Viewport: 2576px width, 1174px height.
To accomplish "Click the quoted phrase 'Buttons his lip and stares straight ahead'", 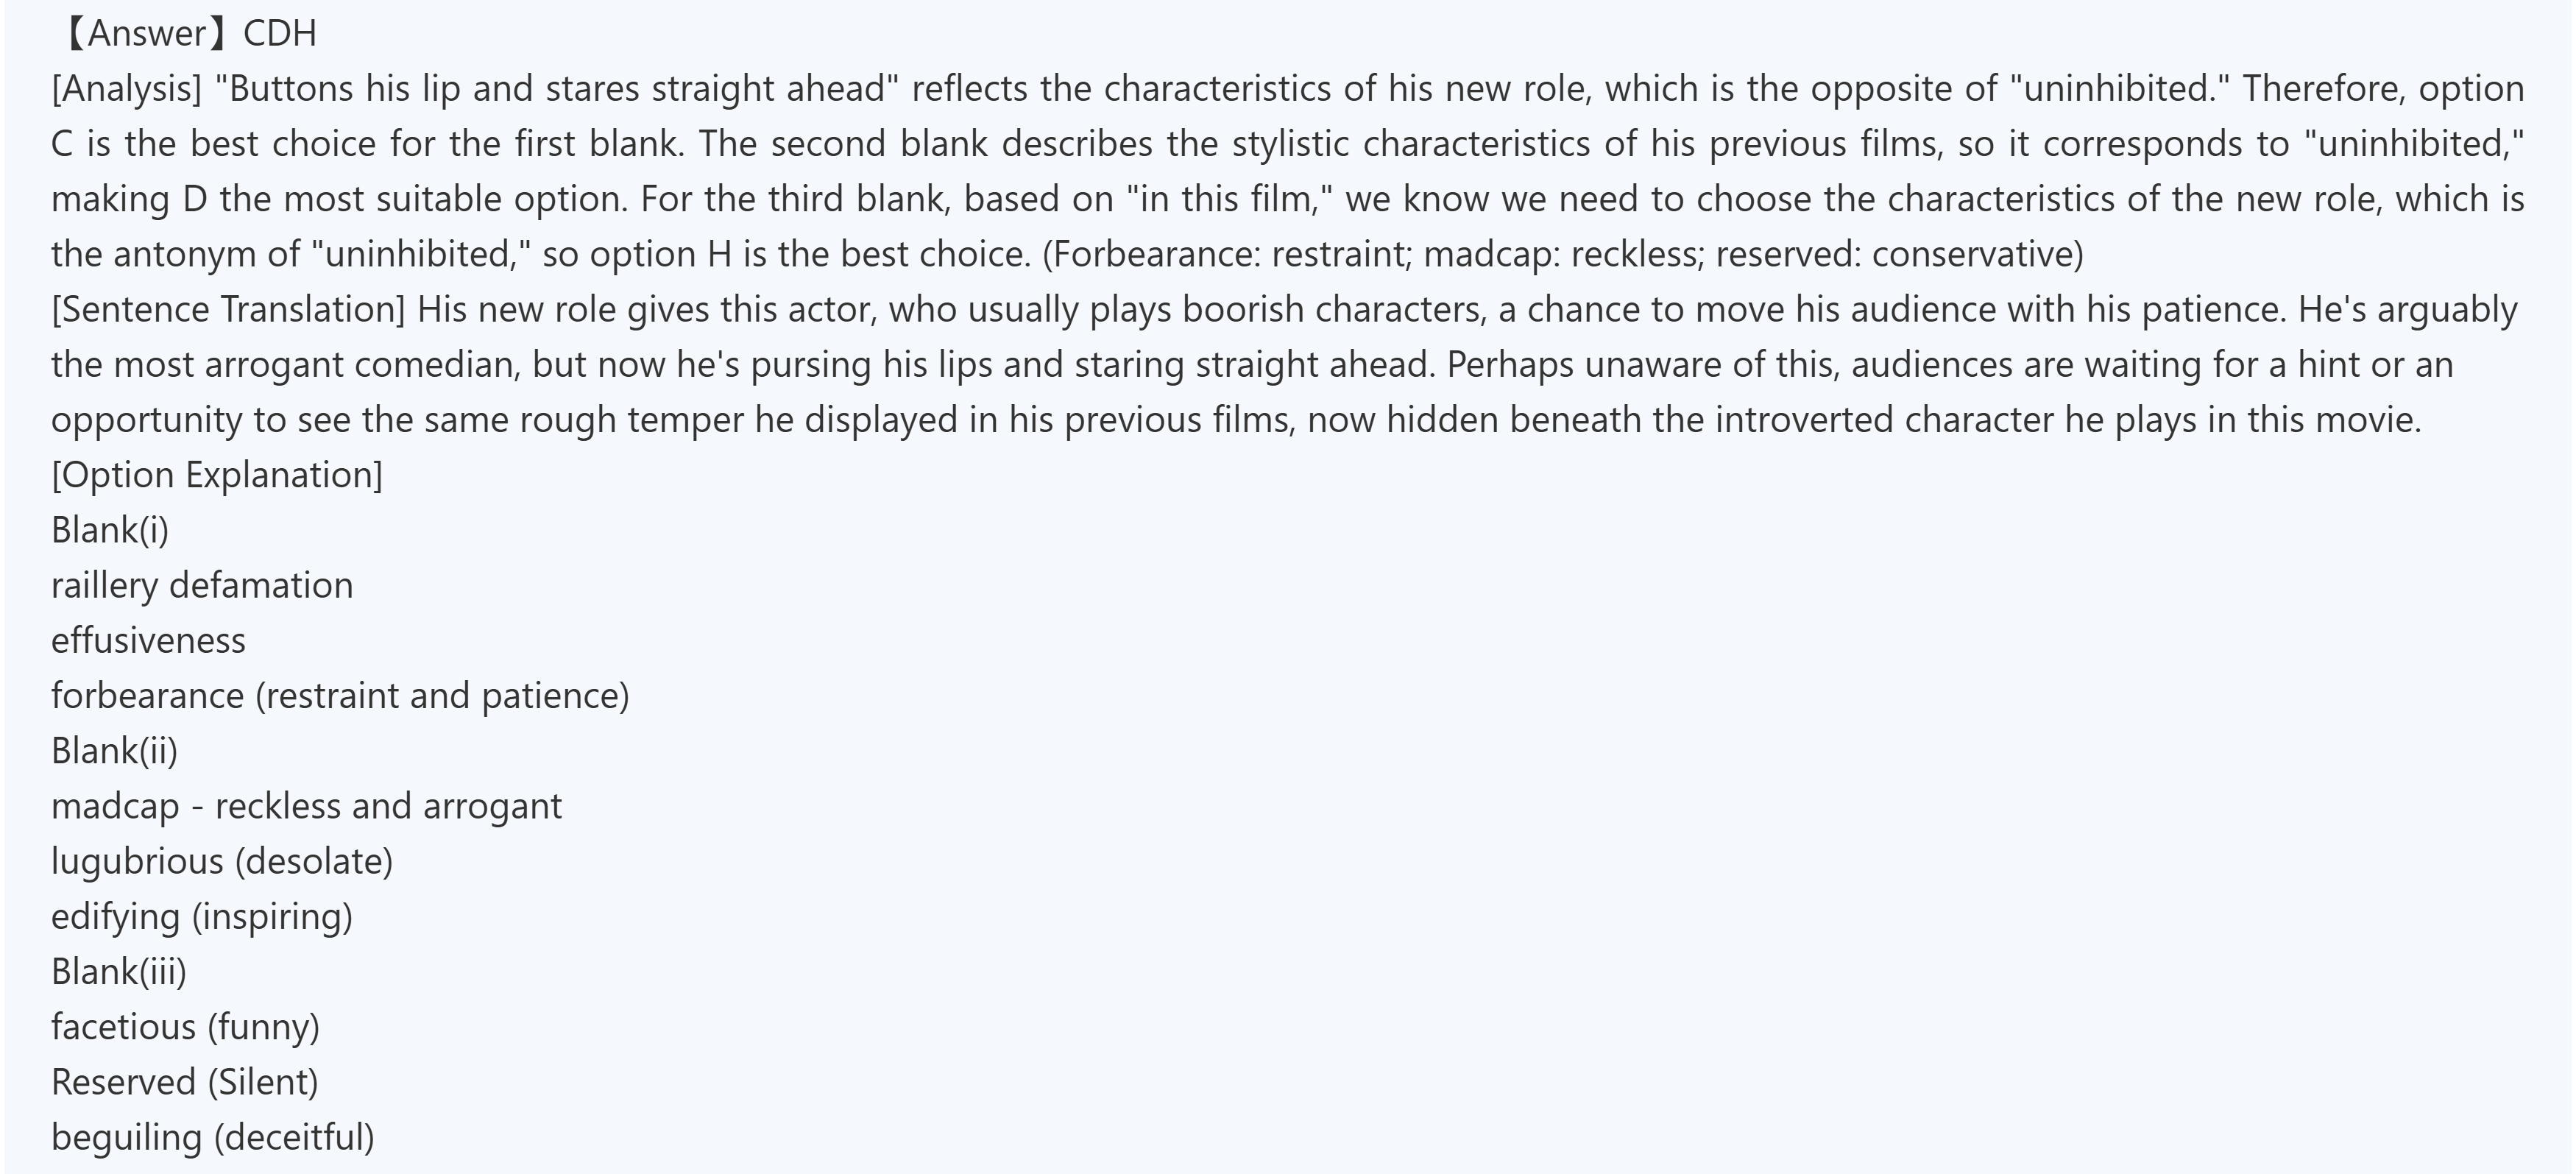I will point(557,89).
